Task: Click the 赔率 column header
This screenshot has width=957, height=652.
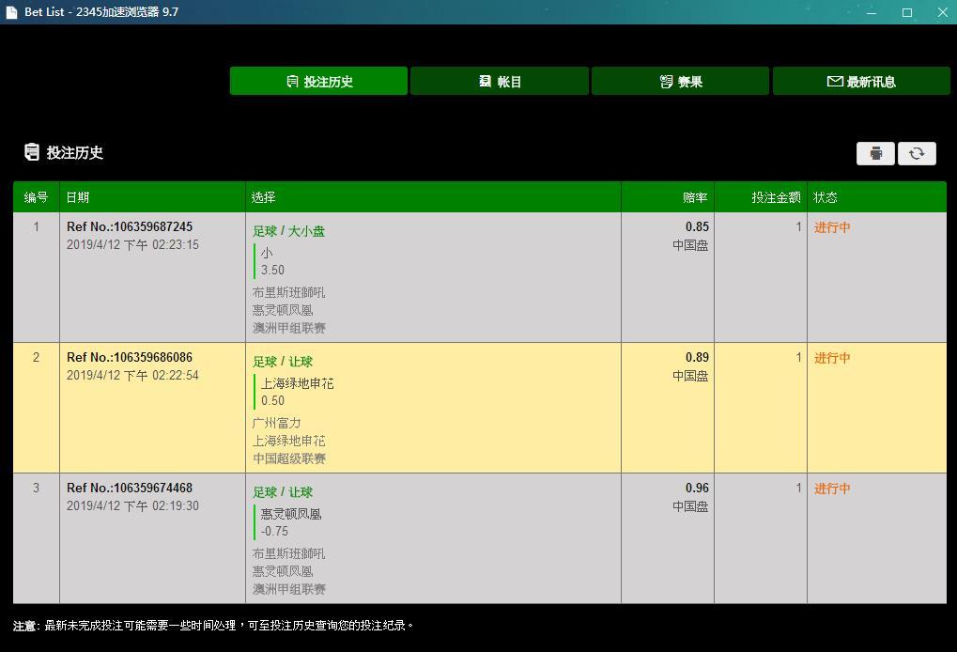Action: (695, 197)
